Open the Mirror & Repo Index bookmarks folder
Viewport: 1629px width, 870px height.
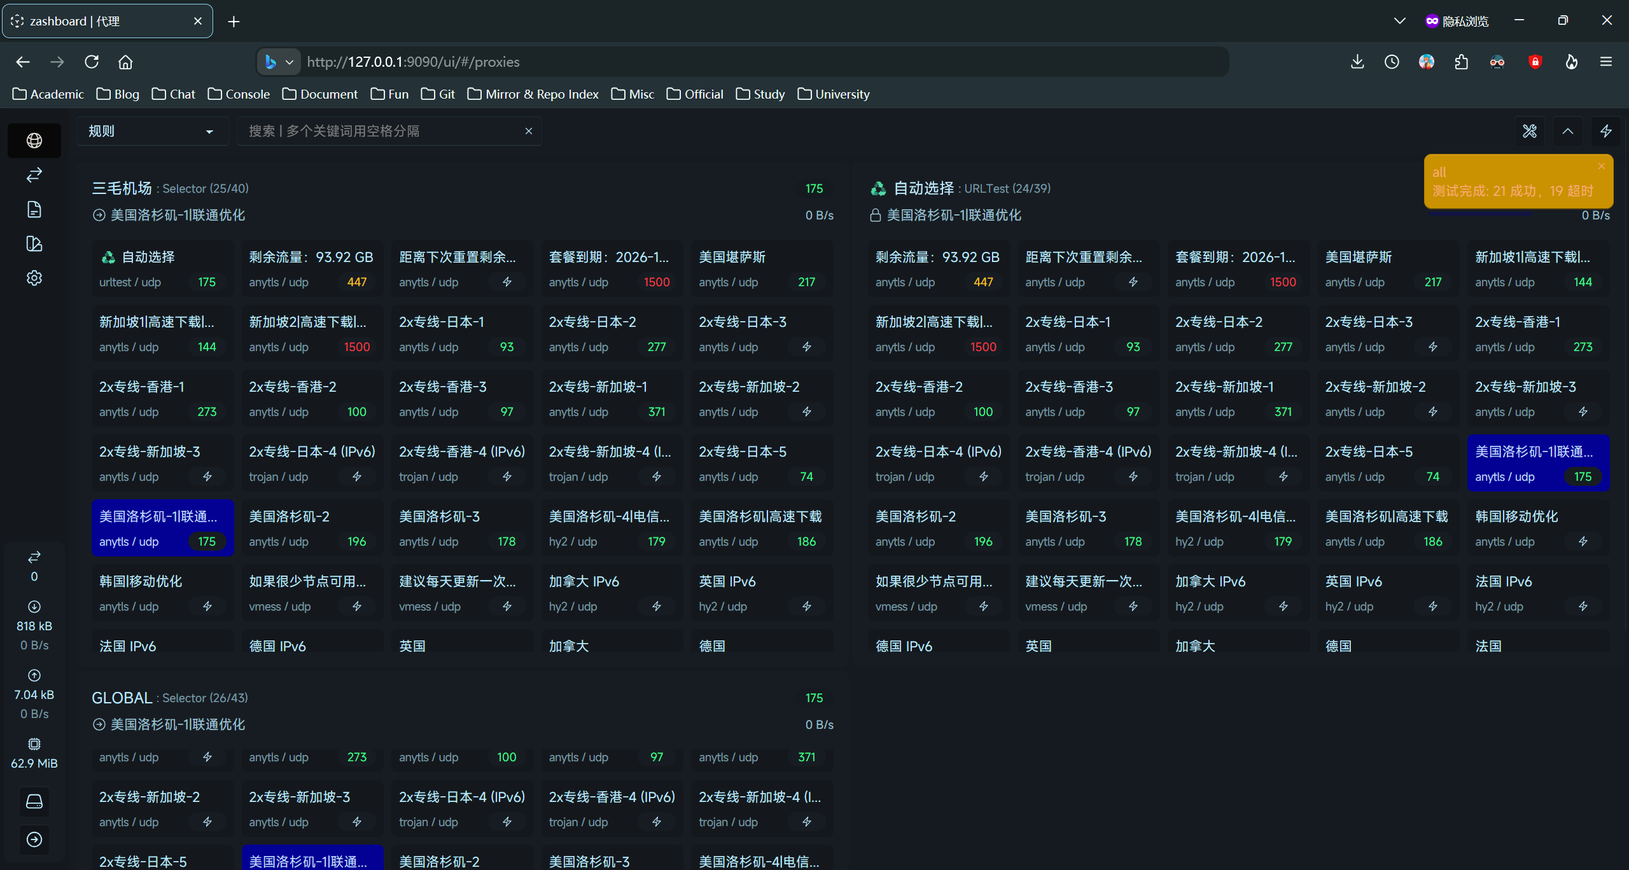click(533, 94)
